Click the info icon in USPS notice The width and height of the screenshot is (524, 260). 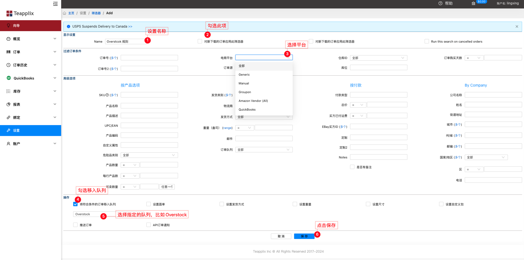(69, 26)
